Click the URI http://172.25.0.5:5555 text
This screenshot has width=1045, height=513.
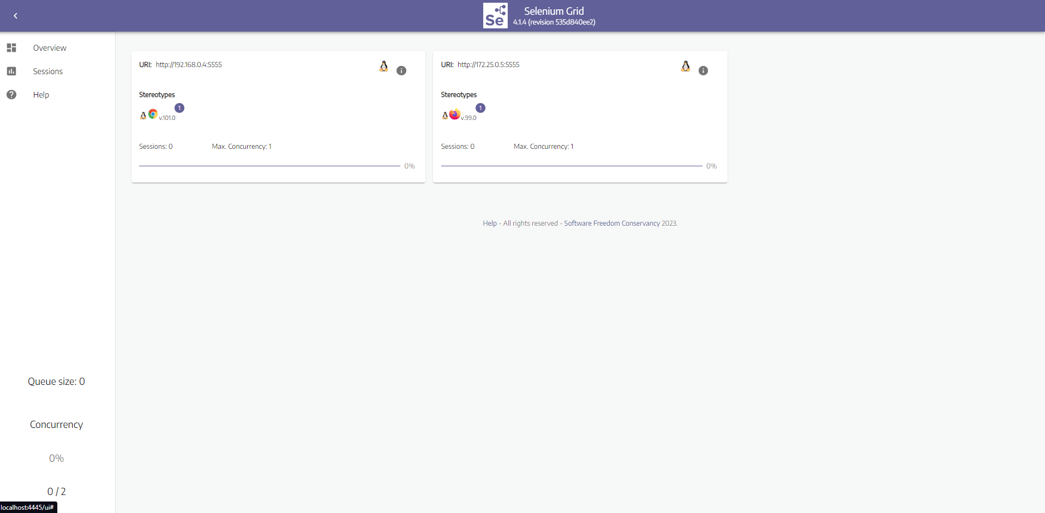tap(489, 64)
